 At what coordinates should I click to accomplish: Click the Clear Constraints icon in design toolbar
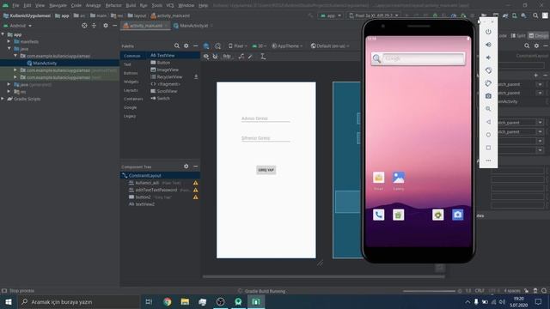coord(241,57)
